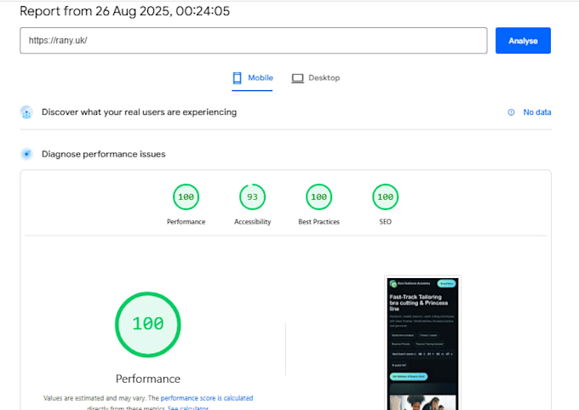Select the SEO 100 score gauge

click(x=386, y=196)
